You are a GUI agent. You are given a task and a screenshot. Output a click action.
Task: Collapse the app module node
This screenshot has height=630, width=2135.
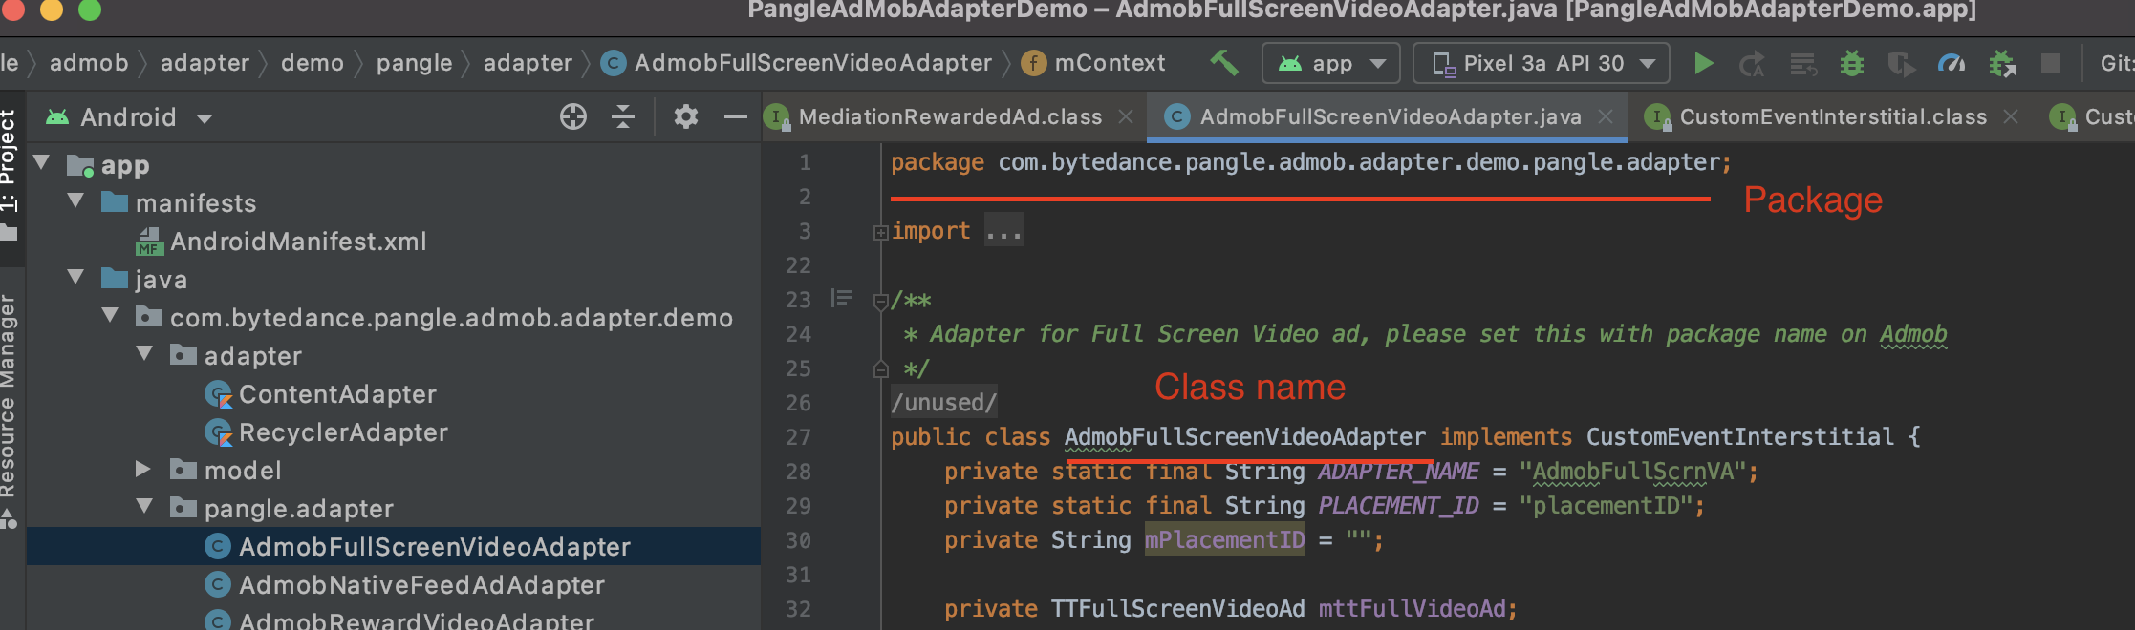(42, 163)
